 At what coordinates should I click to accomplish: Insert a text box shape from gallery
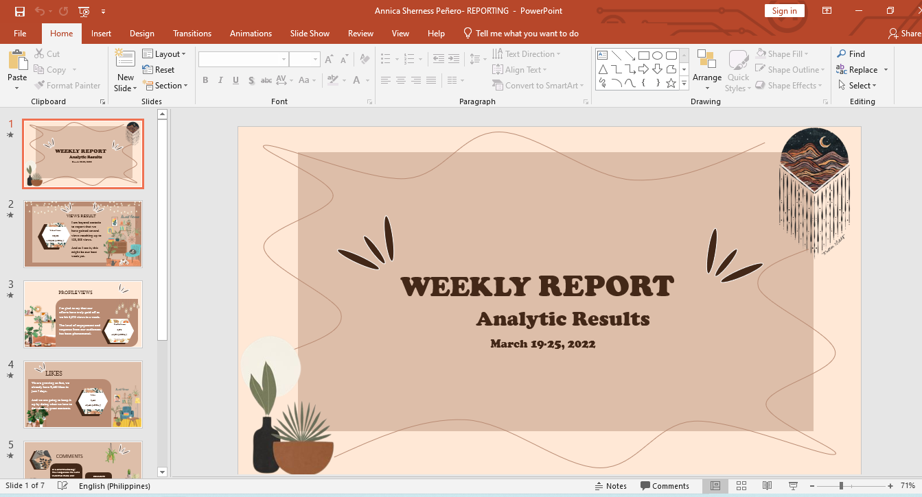pyautogui.click(x=602, y=56)
